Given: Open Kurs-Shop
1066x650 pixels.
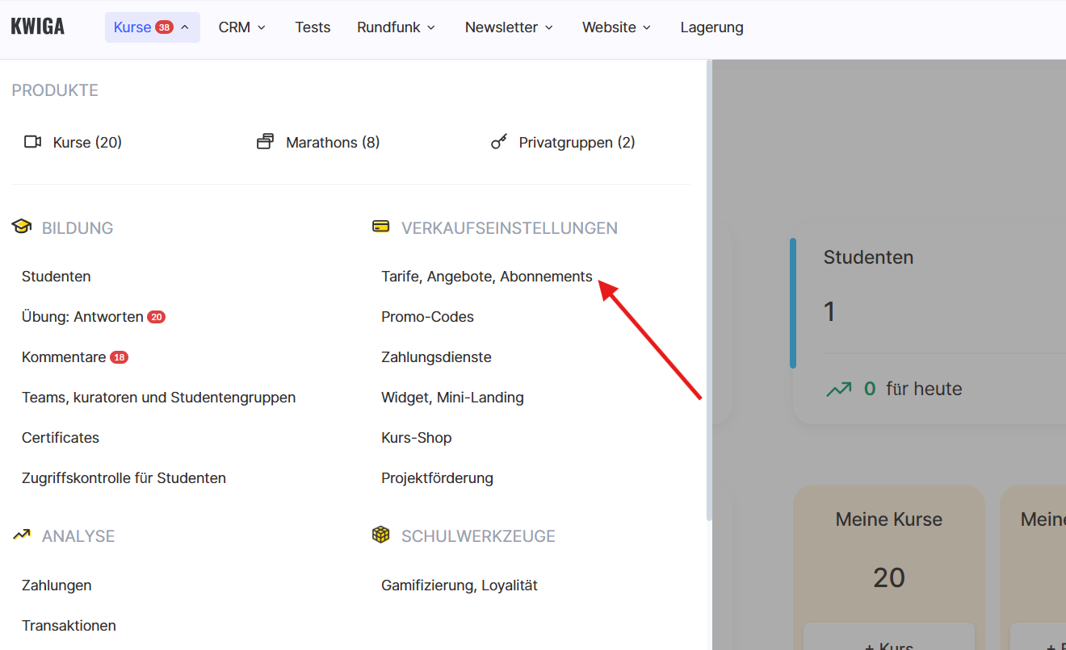Looking at the screenshot, I should [417, 438].
